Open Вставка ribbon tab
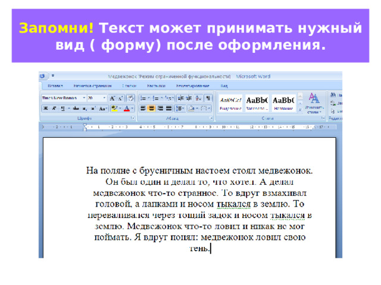This screenshot has height=285, width=381. [x=55, y=85]
